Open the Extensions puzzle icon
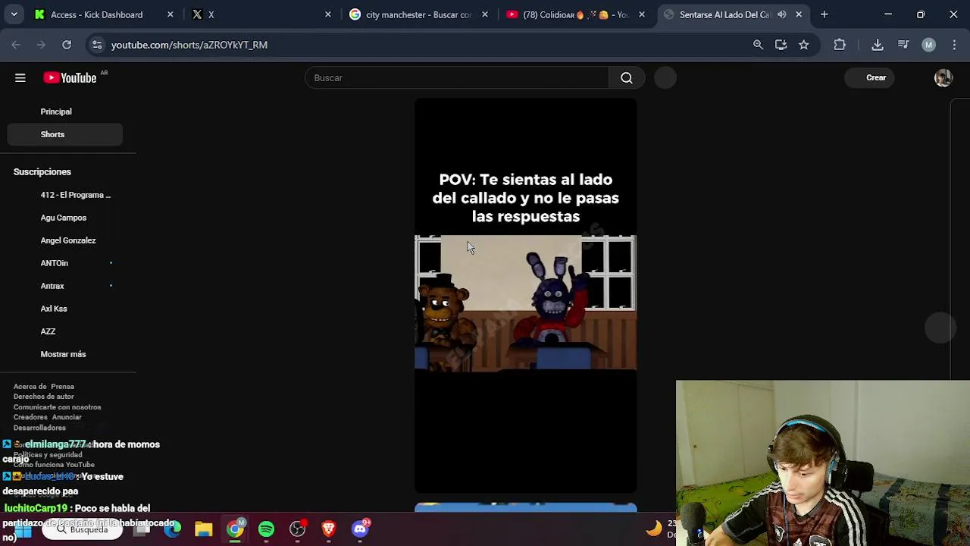This screenshot has height=546, width=970. click(840, 45)
